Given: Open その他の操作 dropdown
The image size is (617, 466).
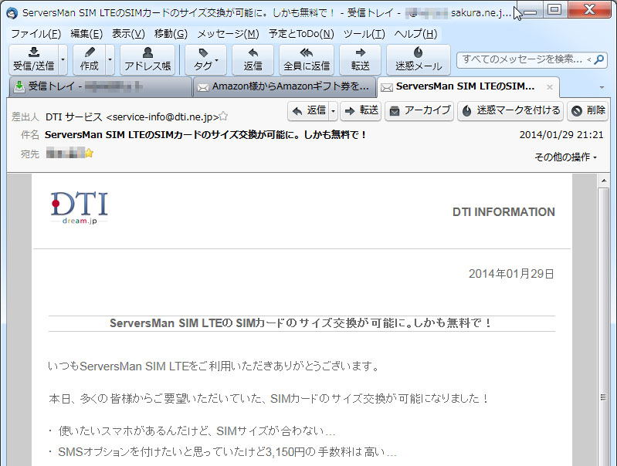Looking at the screenshot, I should pos(566,157).
